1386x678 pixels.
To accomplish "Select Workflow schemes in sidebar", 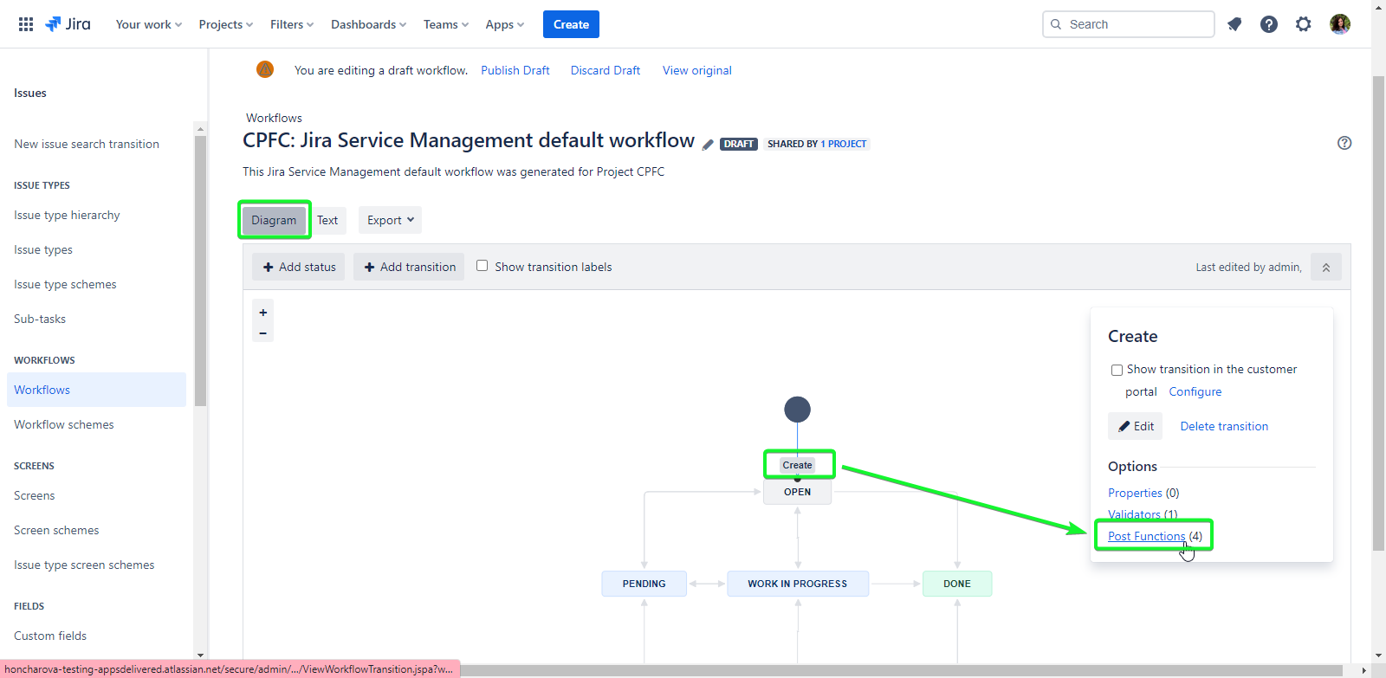I will tap(64, 424).
